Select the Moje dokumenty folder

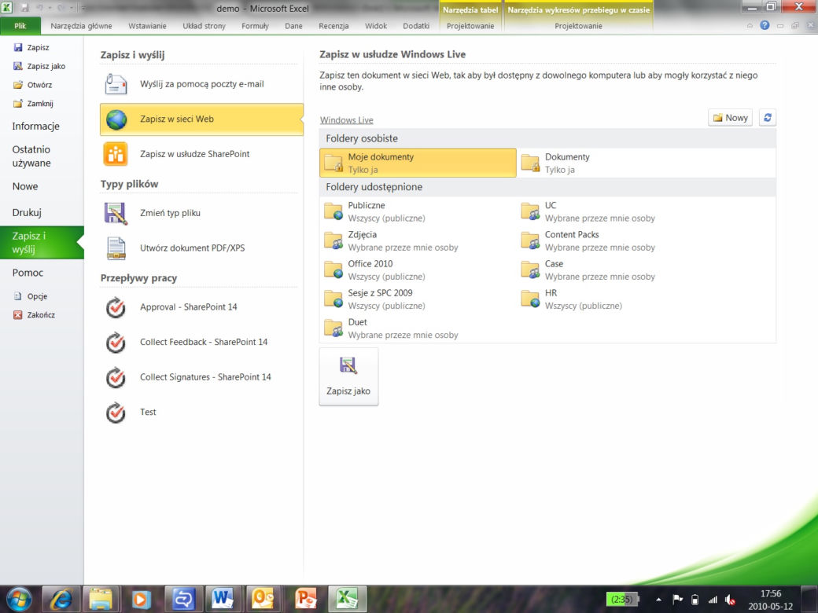pos(418,163)
